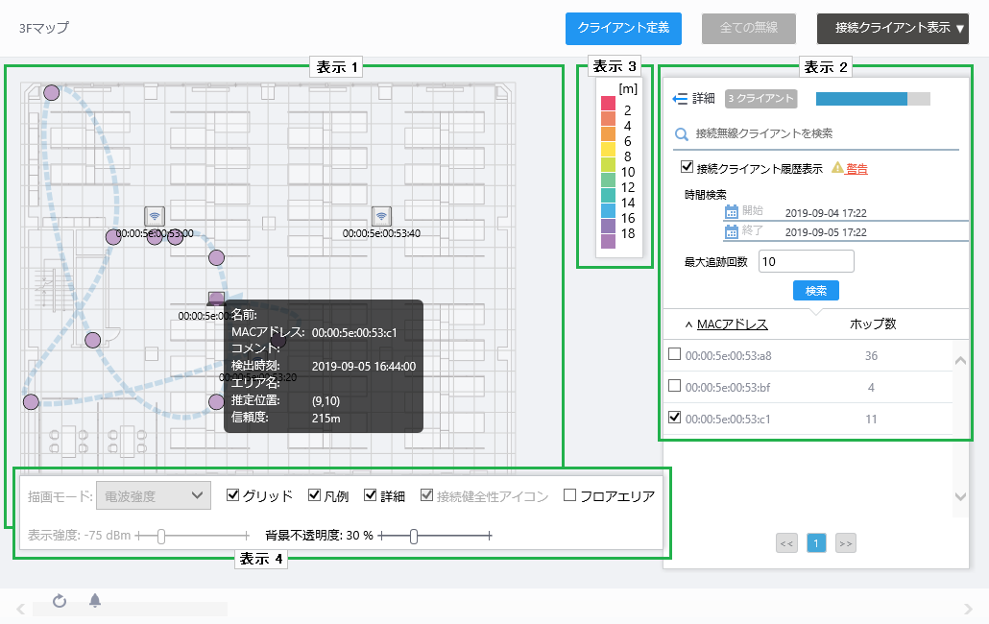Click scroll up arrow in client list
Viewport: 989px width, 624px height.
(960, 361)
